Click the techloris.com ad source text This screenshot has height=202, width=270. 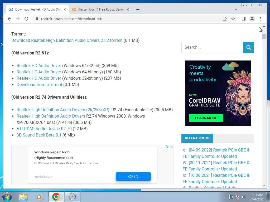click(x=43, y=176)
